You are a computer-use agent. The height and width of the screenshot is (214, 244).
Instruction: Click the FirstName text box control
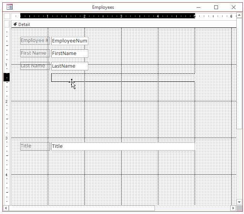[70, 53]
